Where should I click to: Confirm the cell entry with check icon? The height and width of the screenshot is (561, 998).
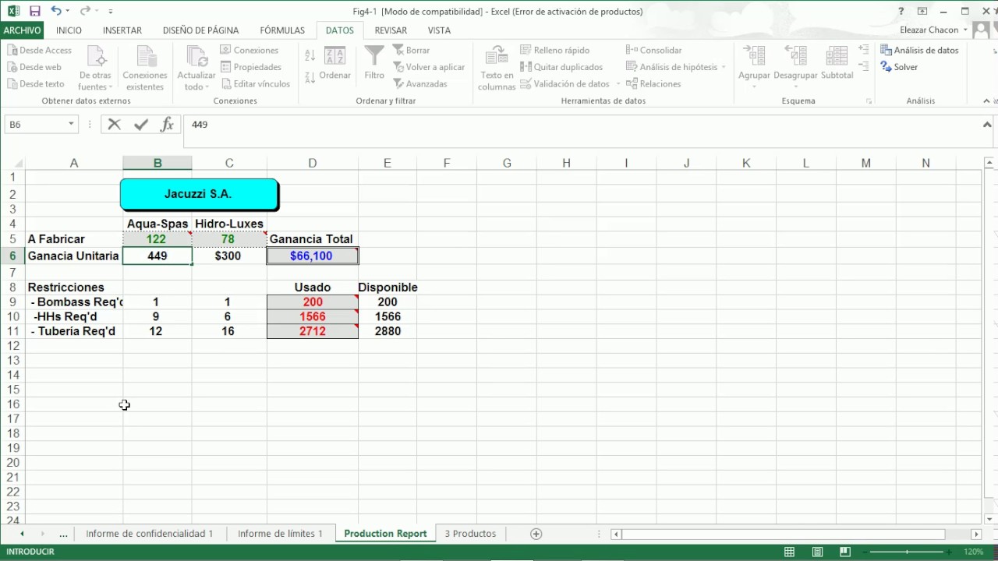(141, 125)
